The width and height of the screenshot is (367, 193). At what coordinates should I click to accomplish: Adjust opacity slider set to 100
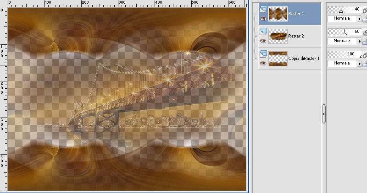pos(344,54)
